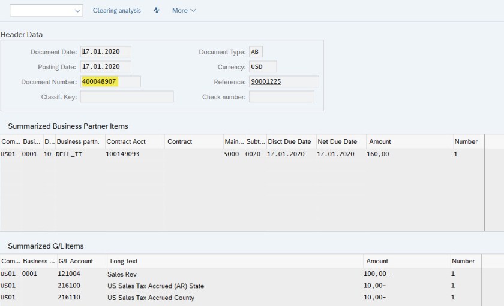504x306 pixels.
Task: Click the Check number field
Action: (281, 97)
